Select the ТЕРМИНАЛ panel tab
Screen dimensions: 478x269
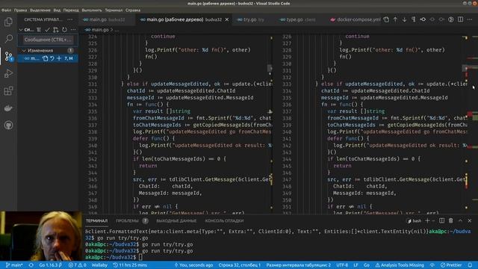pyautogui.click(x=96, y=221)
